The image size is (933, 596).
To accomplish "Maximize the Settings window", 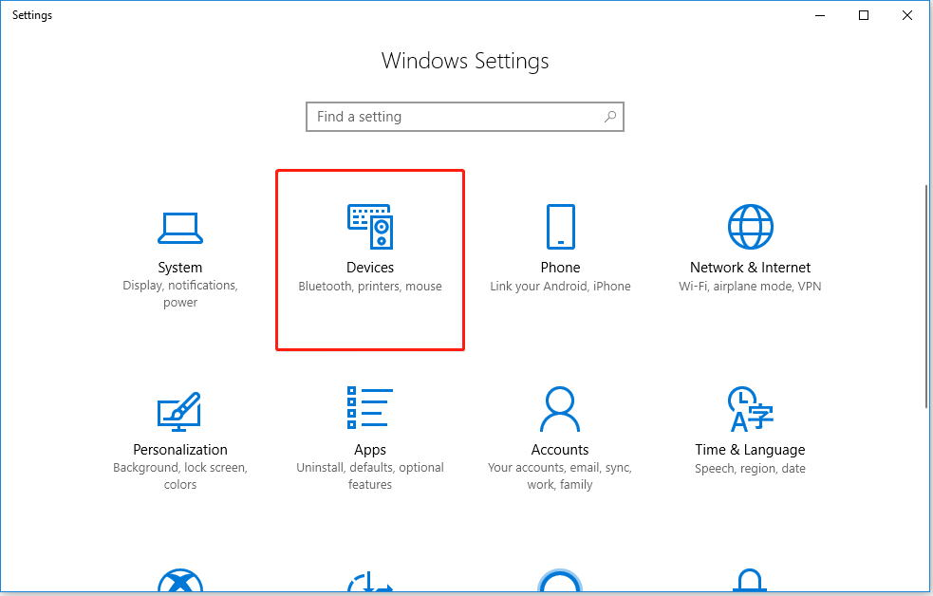I will point(863,15).
